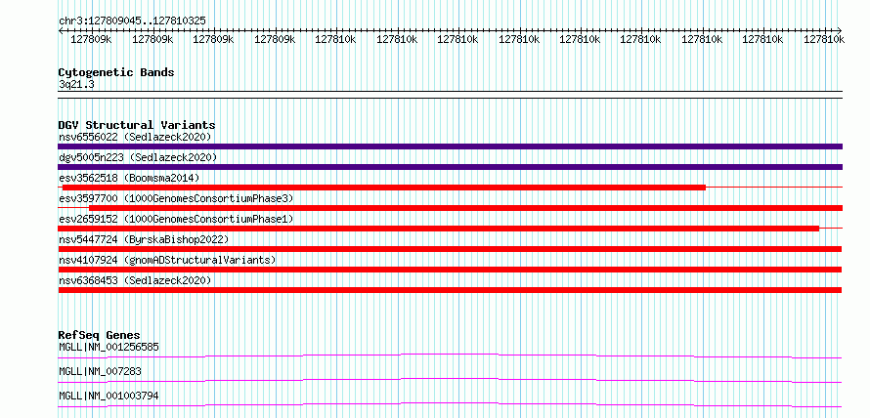This screenshot has height=418, width=870.
Task: Click the 3q21.3 band label
Action: point(76,84)
